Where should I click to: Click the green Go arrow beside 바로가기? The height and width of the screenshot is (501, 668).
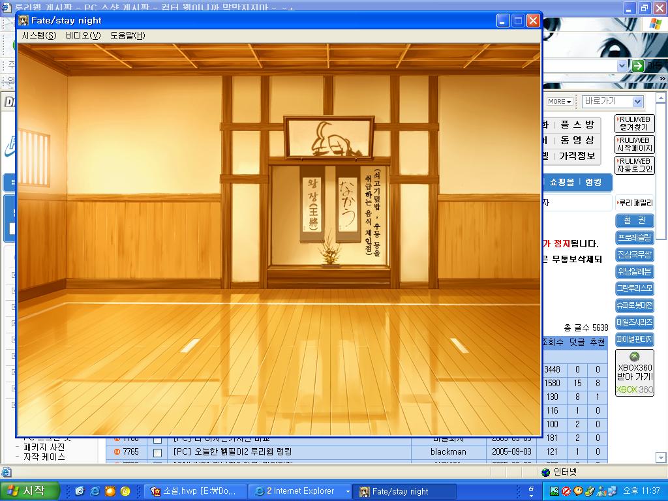pyautogui.click(x=637, y=66)
